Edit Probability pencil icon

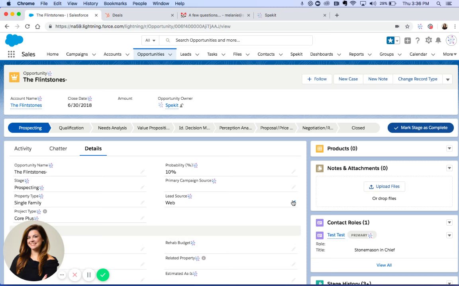(x=294, y=172)
